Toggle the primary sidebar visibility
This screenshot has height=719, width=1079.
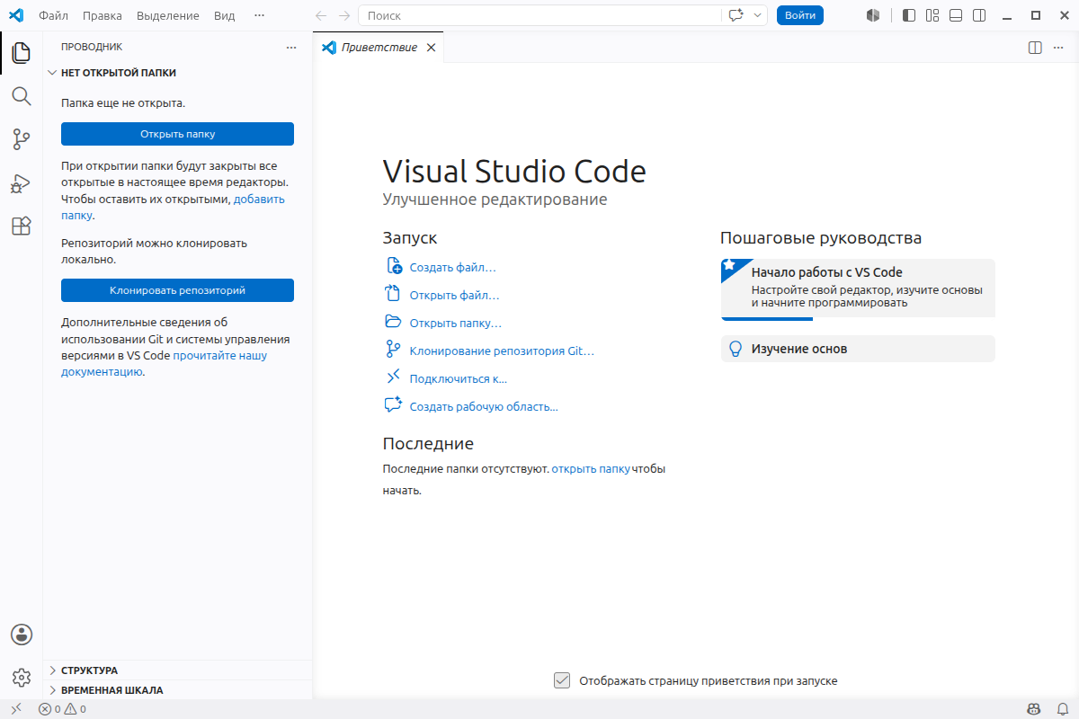point(909,15)
